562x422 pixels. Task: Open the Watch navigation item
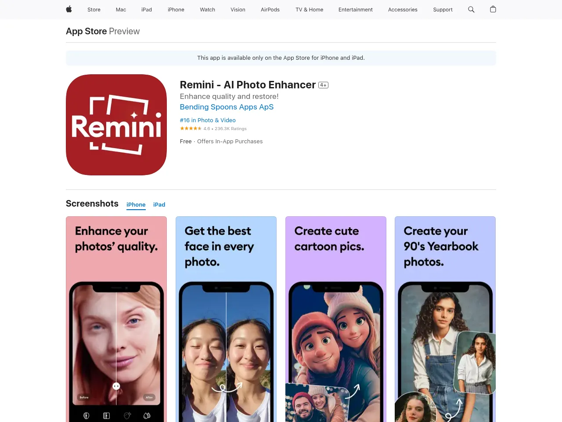pyautogui.click(x=207, y=10)
